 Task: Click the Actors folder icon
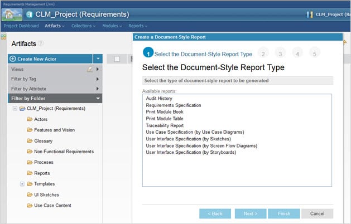pyautogui.click(x=30, y=119)
